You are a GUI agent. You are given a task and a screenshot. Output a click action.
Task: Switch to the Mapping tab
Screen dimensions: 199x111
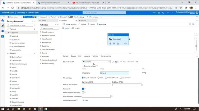pyautogui.click(x=87, y=56)
